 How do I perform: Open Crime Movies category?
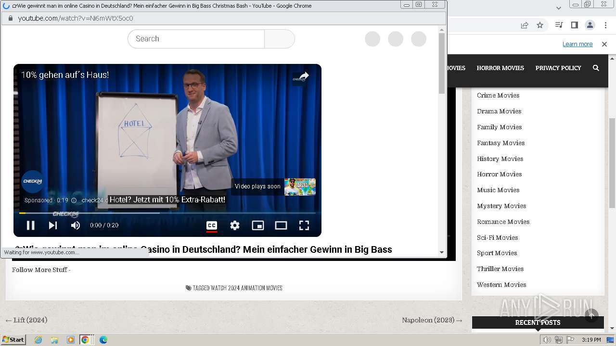(498, 95)
